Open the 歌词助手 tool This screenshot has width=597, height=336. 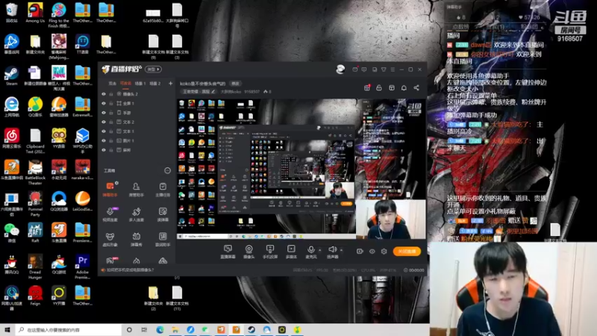(163, 239)
